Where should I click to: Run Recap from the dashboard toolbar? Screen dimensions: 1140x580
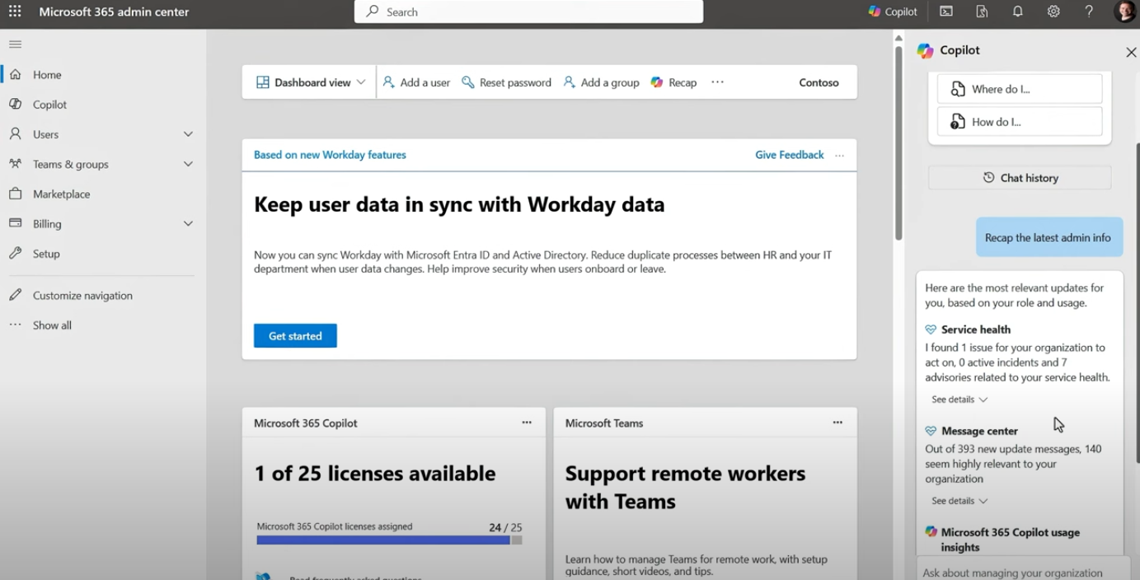click(x=673, y=82)
